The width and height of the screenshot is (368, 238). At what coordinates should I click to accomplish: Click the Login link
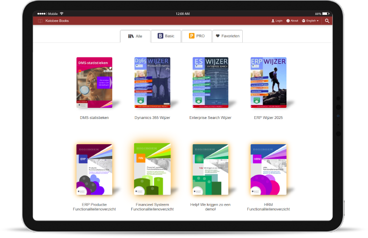pyautogui.click(x=277, y=21)
